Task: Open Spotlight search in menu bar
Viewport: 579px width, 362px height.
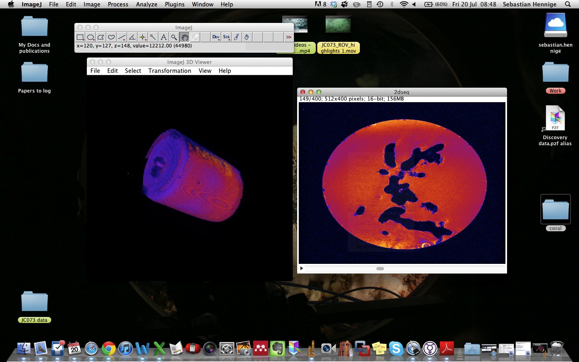Action: [x=568, y=4]
